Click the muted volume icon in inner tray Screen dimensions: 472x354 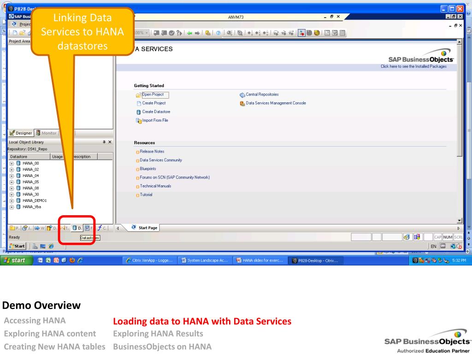(459, 246)
